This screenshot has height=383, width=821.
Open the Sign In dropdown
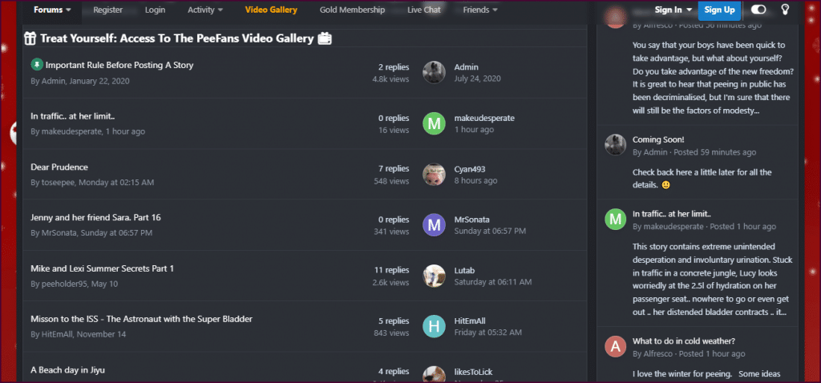[673, 10]
